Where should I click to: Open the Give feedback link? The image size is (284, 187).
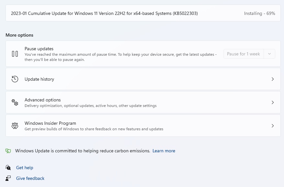pos(30,178)
